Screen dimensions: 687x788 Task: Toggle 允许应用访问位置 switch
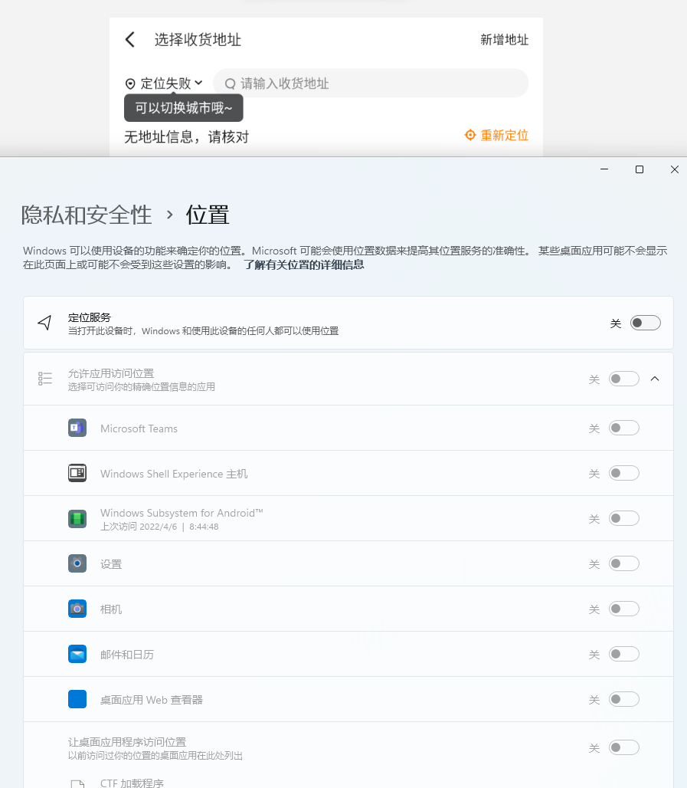623,379
